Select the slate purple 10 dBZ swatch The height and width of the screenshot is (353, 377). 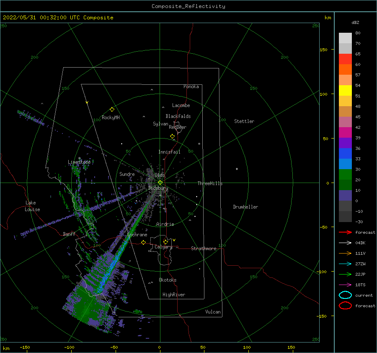tap(345, 196)
